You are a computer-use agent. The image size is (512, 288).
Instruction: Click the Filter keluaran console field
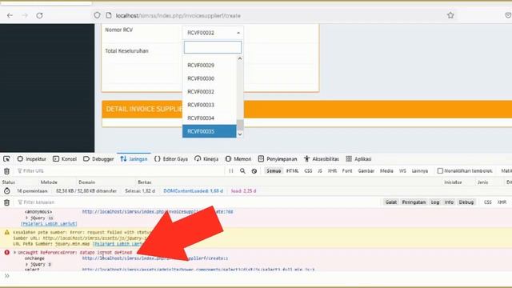click(x=196, y=202)
